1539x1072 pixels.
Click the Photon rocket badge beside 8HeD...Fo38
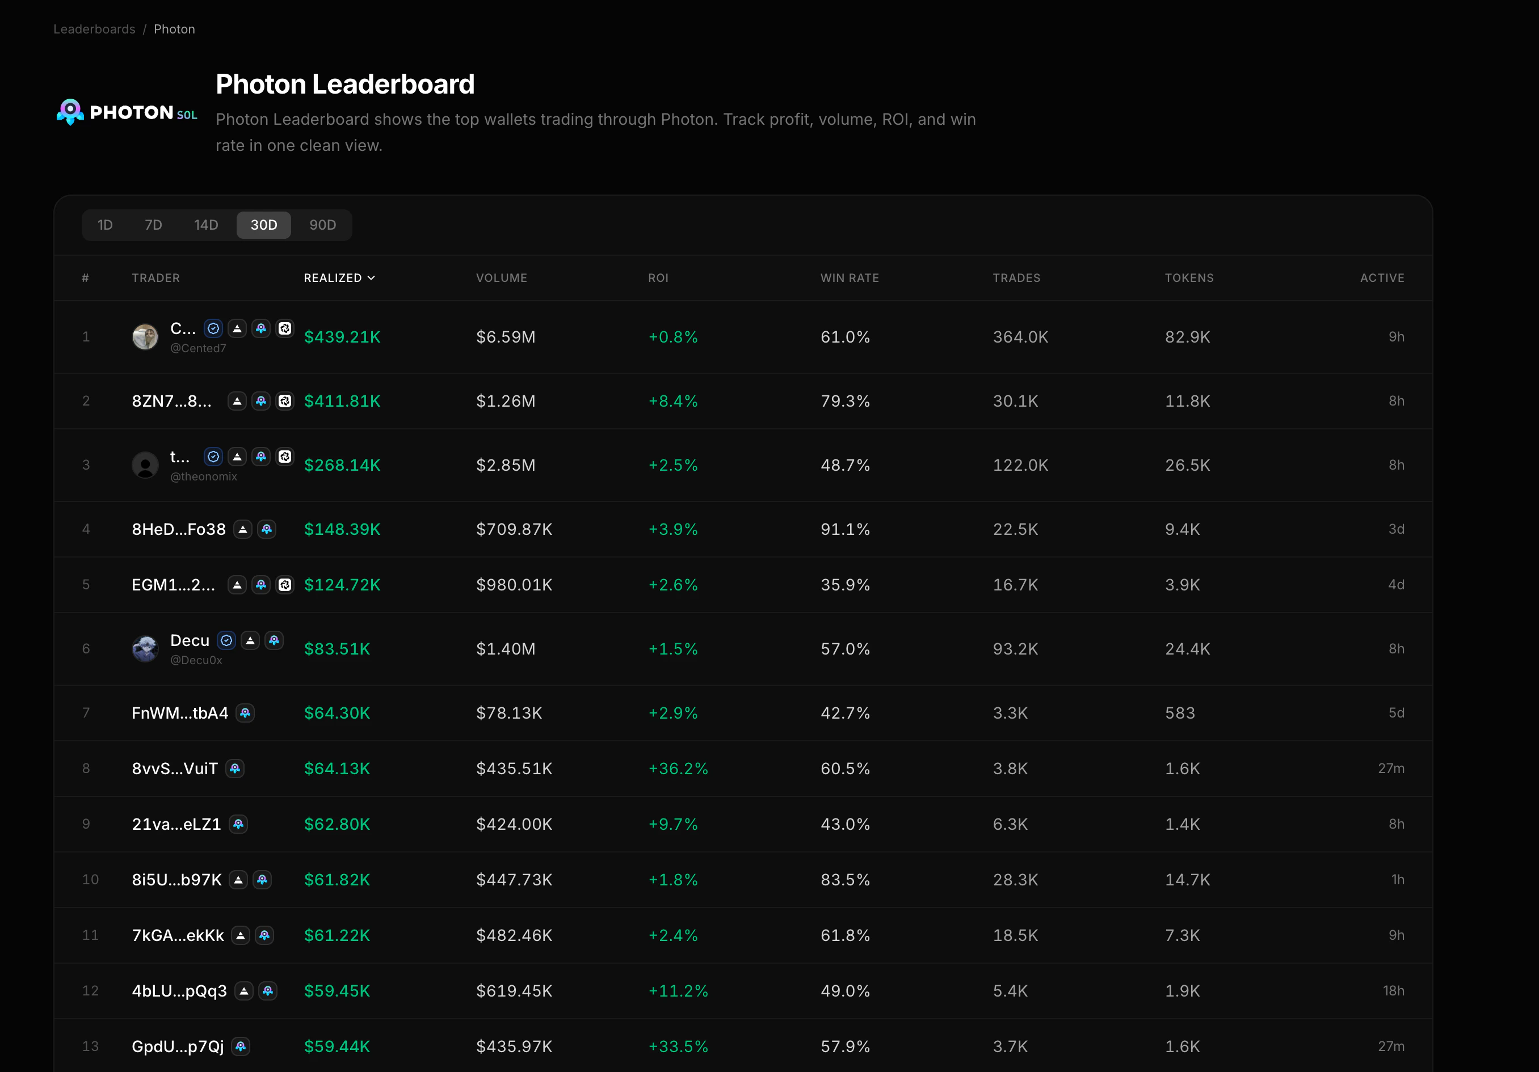267,529
